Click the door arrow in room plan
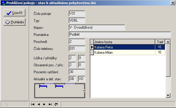Viewport: 176px width, 108px height. click(84, 90)
